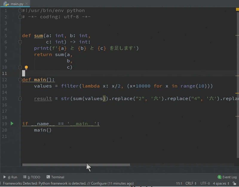Image resolution: width=239 pixels, height=187 pixels.
Task: Click line number 19 in the gutter
Action: coord(4,124)
